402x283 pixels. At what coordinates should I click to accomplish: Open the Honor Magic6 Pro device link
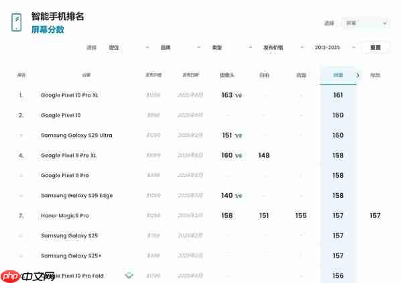coord(65,215)
